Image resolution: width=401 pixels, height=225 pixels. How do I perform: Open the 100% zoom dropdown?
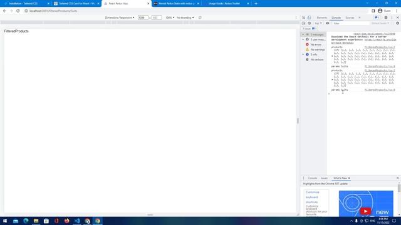tap(170, 17)
